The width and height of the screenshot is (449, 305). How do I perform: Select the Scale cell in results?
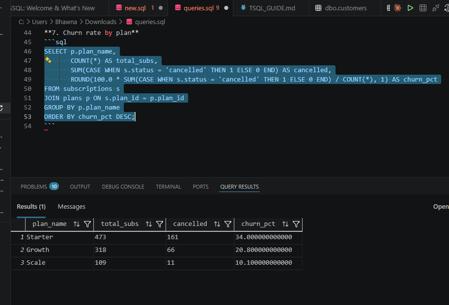click(x=59, y=263)
